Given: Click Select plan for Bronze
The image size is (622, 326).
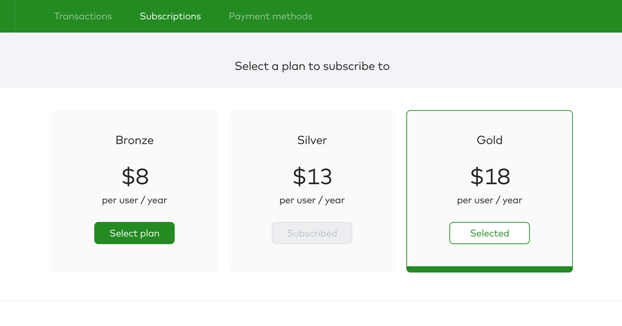Looking at the screenshot, I should (134, 233).
